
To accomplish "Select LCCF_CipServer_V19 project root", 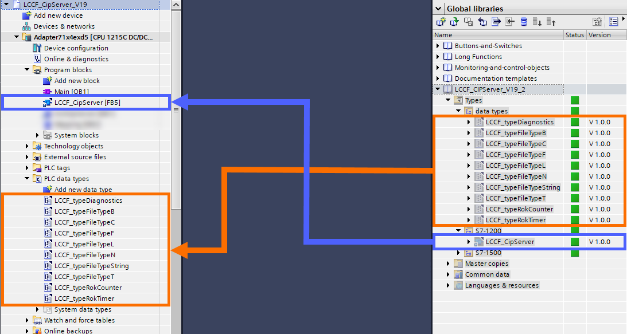I will (54, 5).
